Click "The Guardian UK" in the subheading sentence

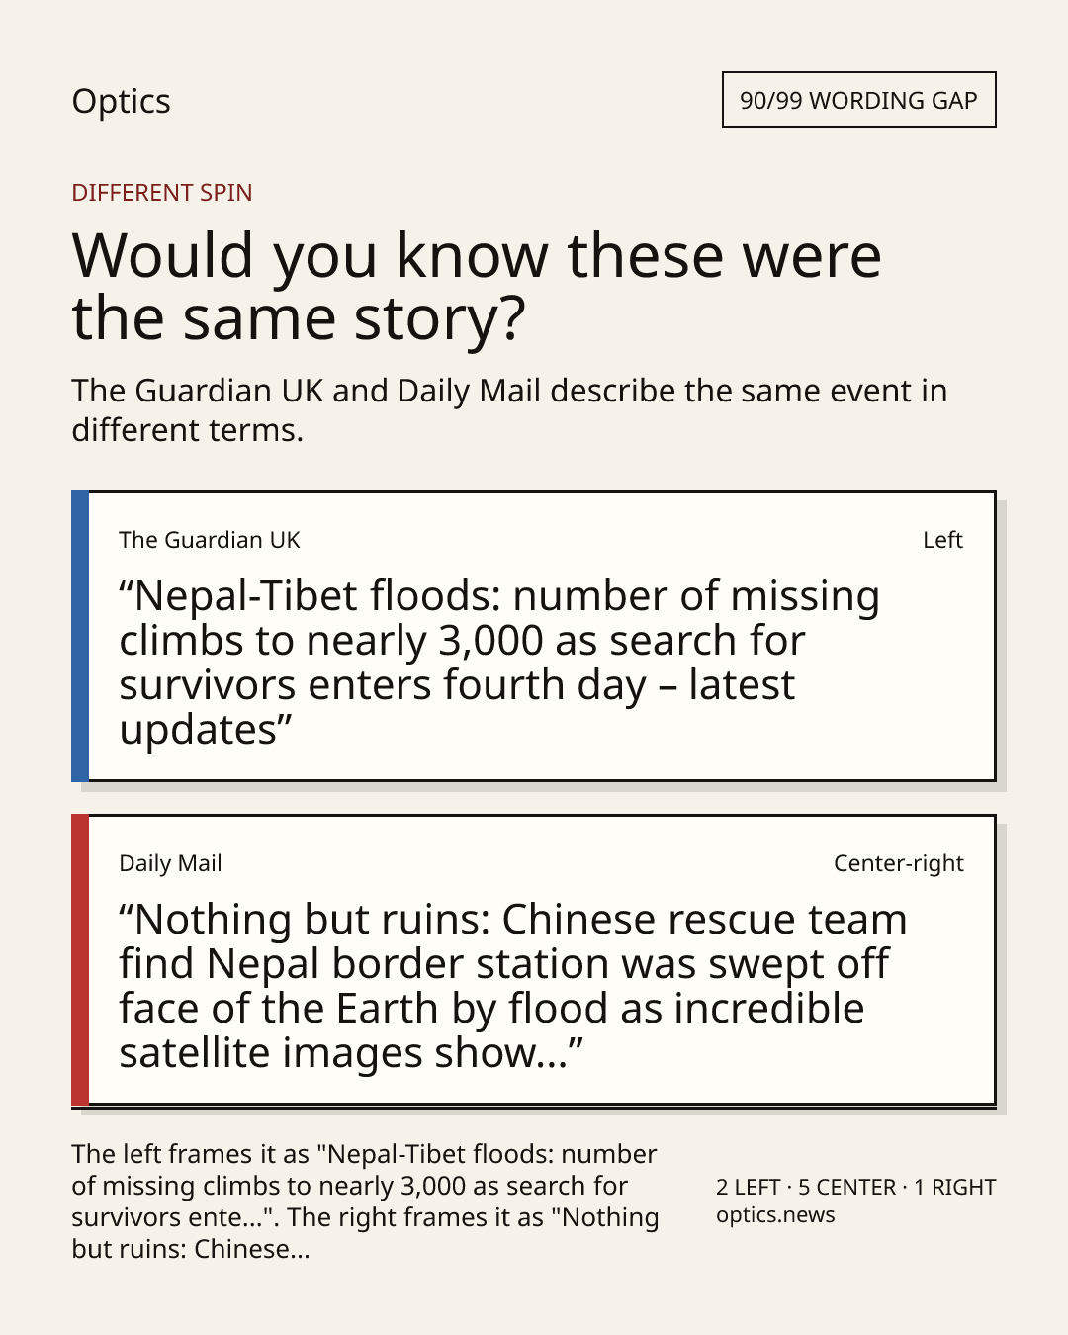[x=197, y=391]
